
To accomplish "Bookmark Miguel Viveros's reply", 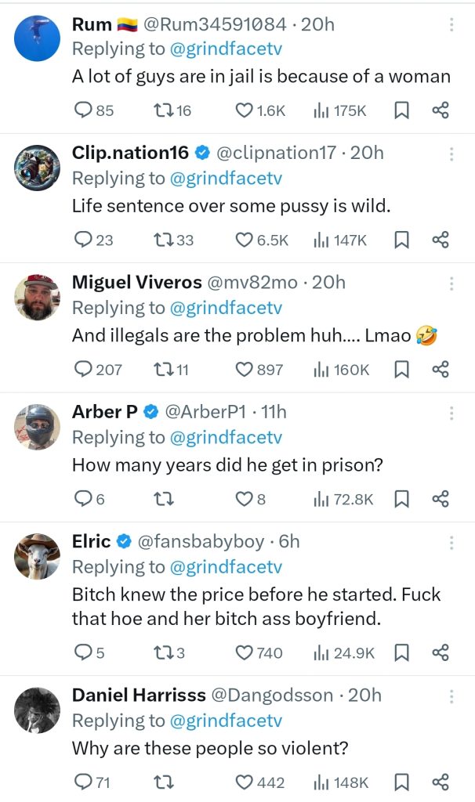I will click(x=401, y=370).
